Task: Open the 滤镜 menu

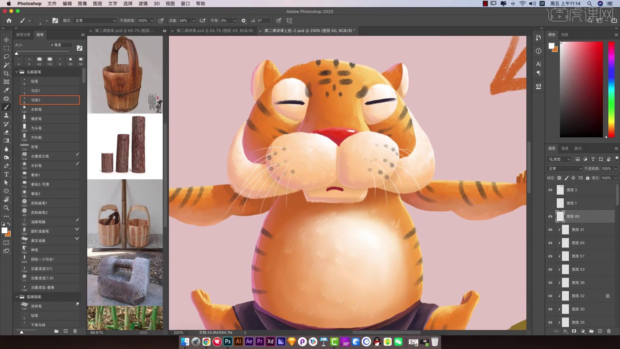Action: (x=143, y=4)
